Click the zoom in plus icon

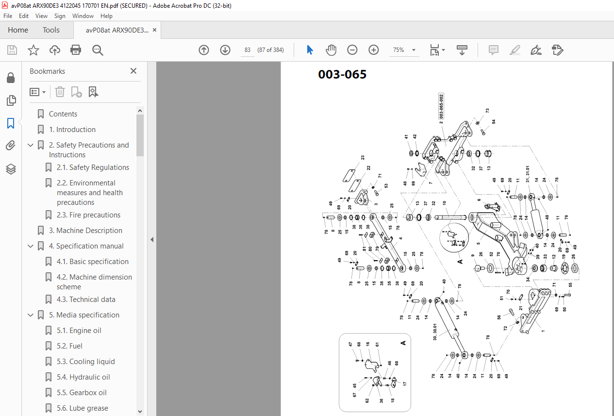point(374,50)
